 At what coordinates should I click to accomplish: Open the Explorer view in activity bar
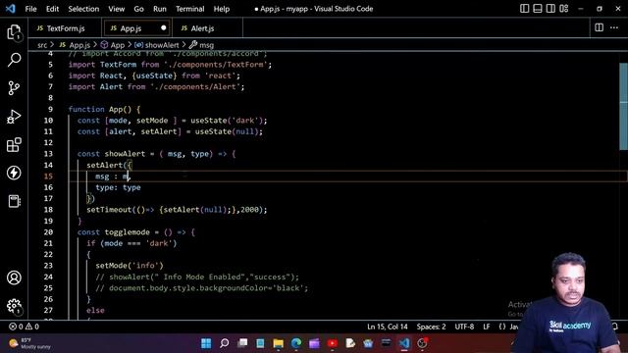point(14,32)
